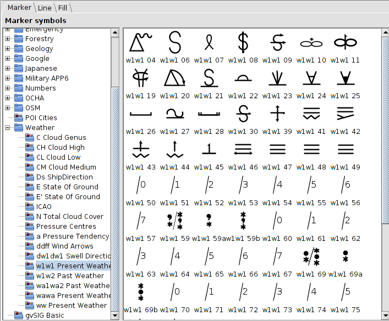Select the w1w1 47 three-lines fog symbol
This screenshot has height=321, width=389.
pyautogui.click(x=277, y=149)
